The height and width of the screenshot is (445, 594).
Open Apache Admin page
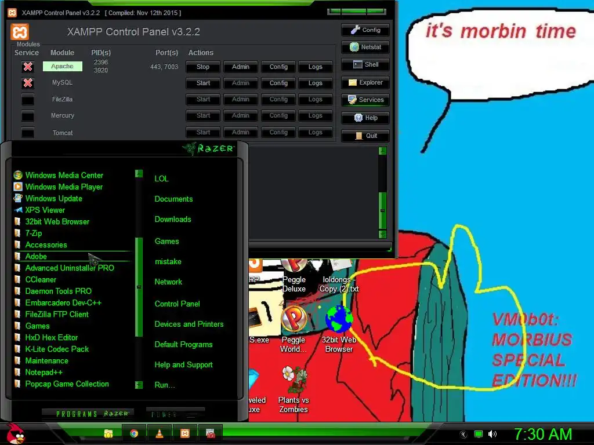[241, 67]
